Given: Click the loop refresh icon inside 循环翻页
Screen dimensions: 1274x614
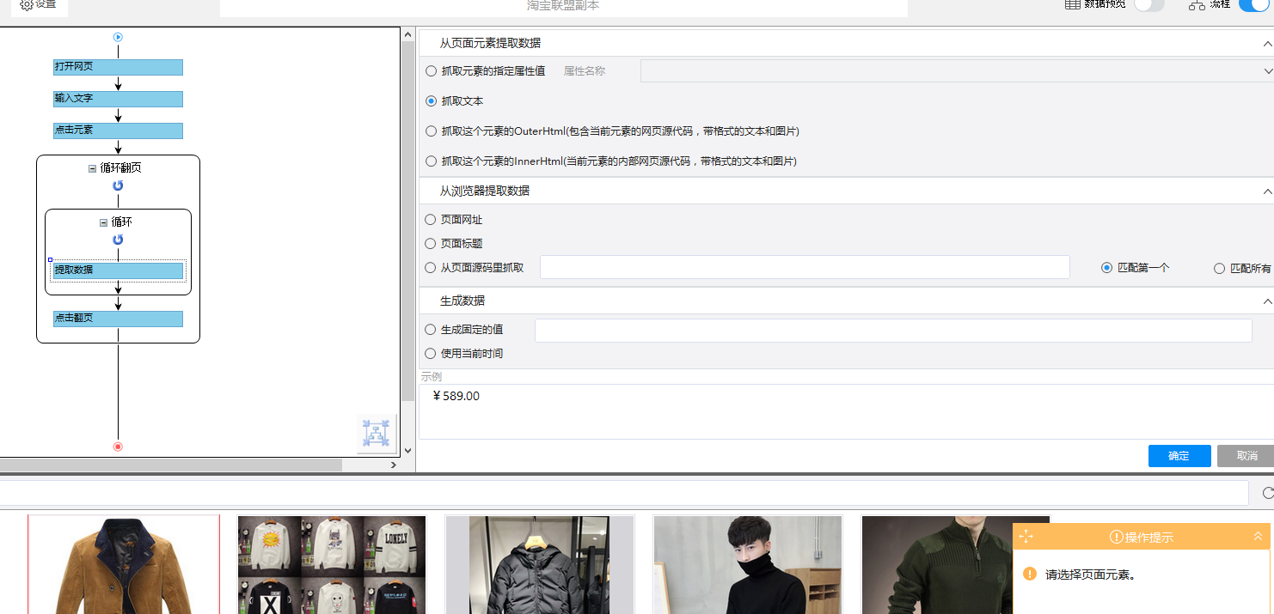Looking at the screenshot, I should click(118, 184).
